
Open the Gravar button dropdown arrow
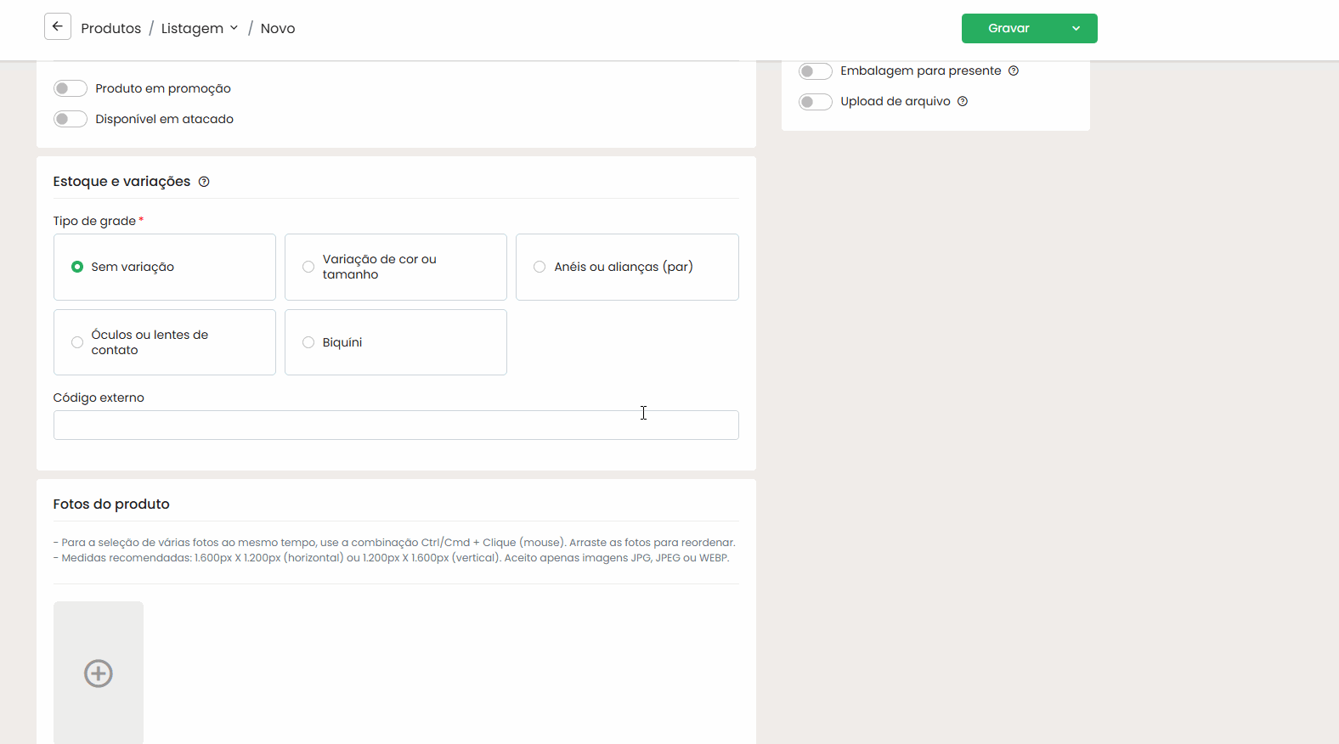1076,28
